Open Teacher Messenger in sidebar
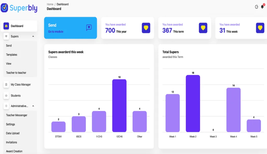The height and width of the screenshot is (154, 267). (x=16, y=115)
